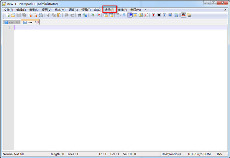Viewport: 230px width, 158px height.
Task: Click inside the empty editor text area
Action: pos(121,88)
